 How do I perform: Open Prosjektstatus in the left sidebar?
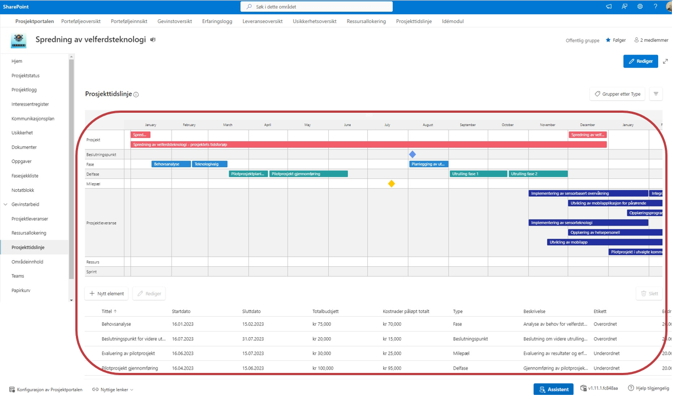(25, 76)
